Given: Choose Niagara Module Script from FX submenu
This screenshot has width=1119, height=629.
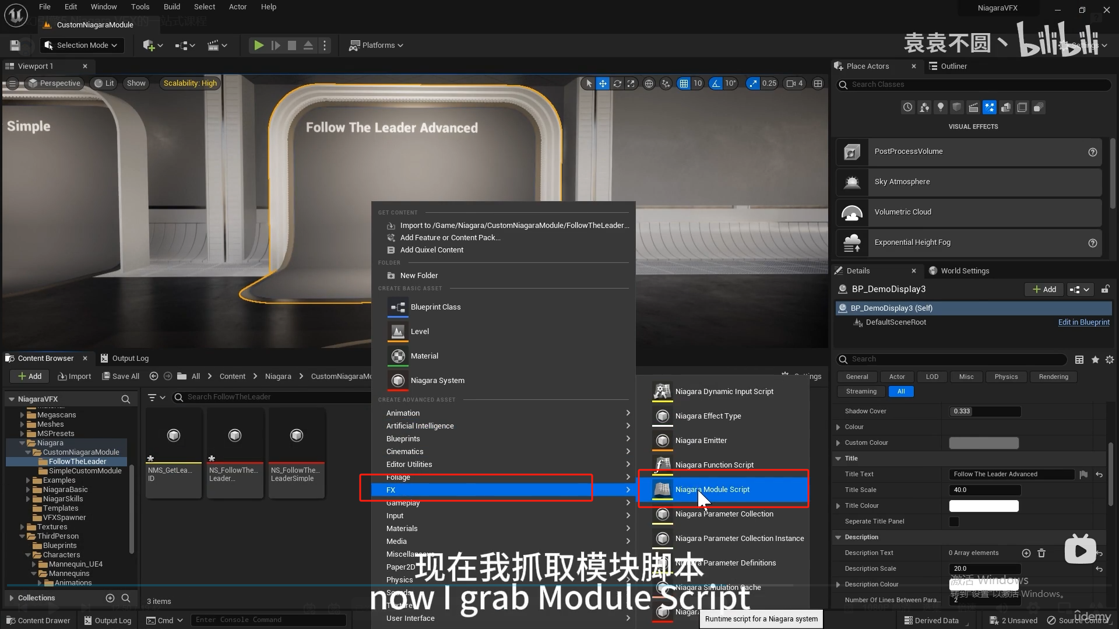Looking at the screenshot, I should click(x=723, y=490).
